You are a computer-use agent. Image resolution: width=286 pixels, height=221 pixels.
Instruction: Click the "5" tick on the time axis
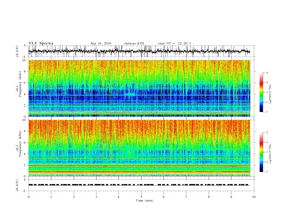[x=141, y=197]
